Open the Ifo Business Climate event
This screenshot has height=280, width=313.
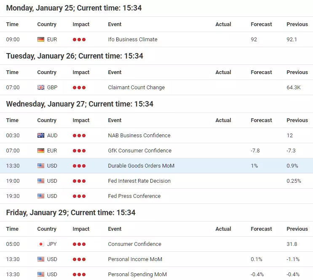point(133,40)
